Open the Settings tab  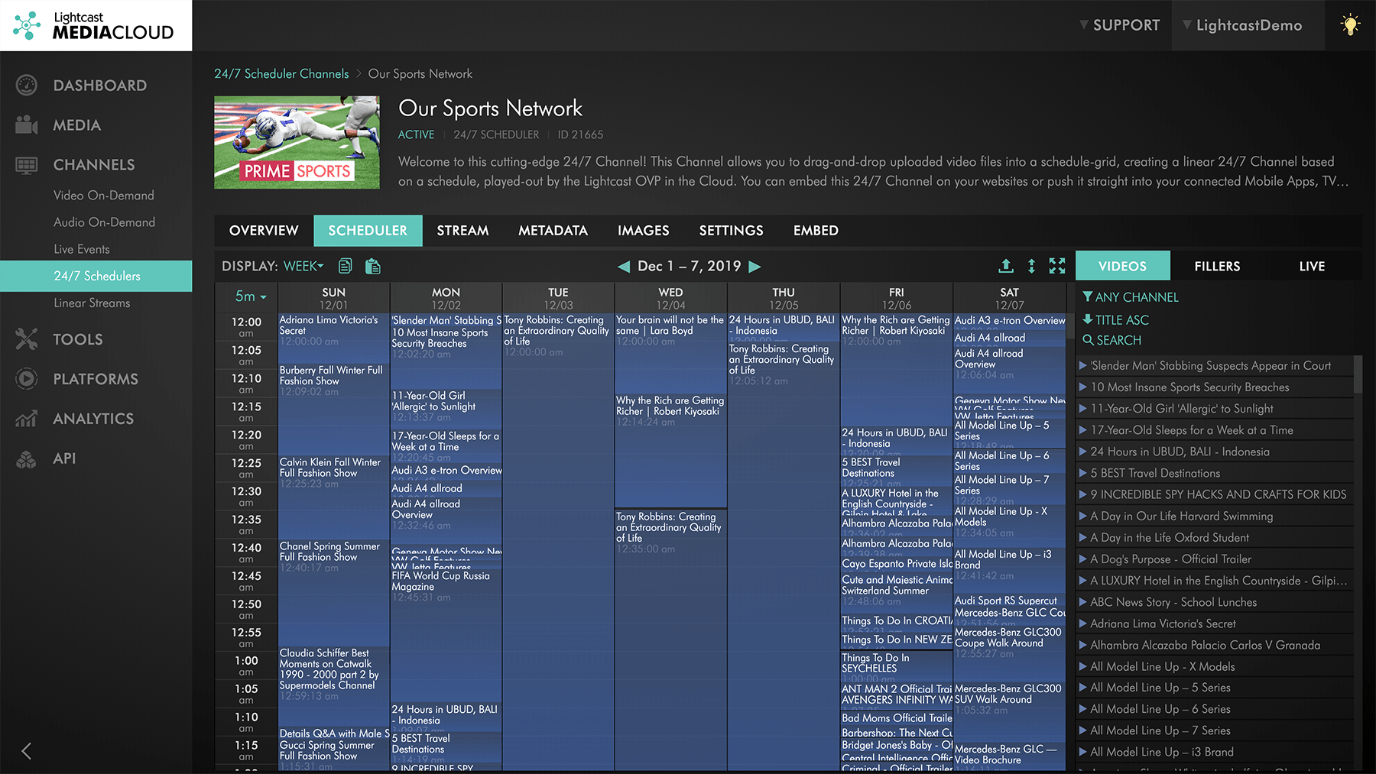pos(732,231)
